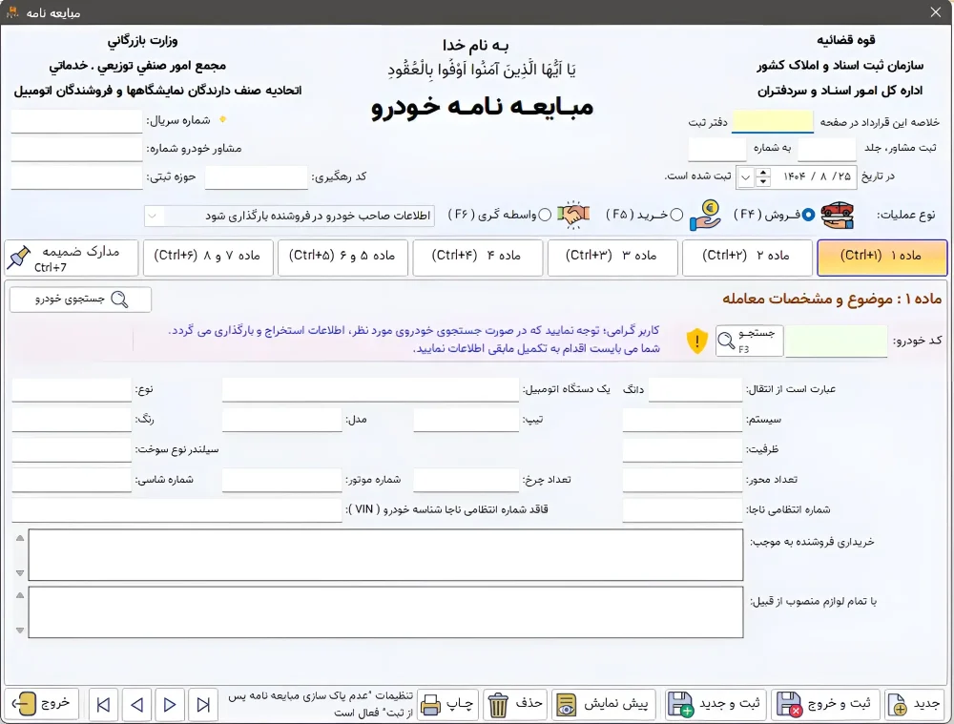Click the سیستم input field
This screenshot has width=954, height=724.
[x=682, y=420]
